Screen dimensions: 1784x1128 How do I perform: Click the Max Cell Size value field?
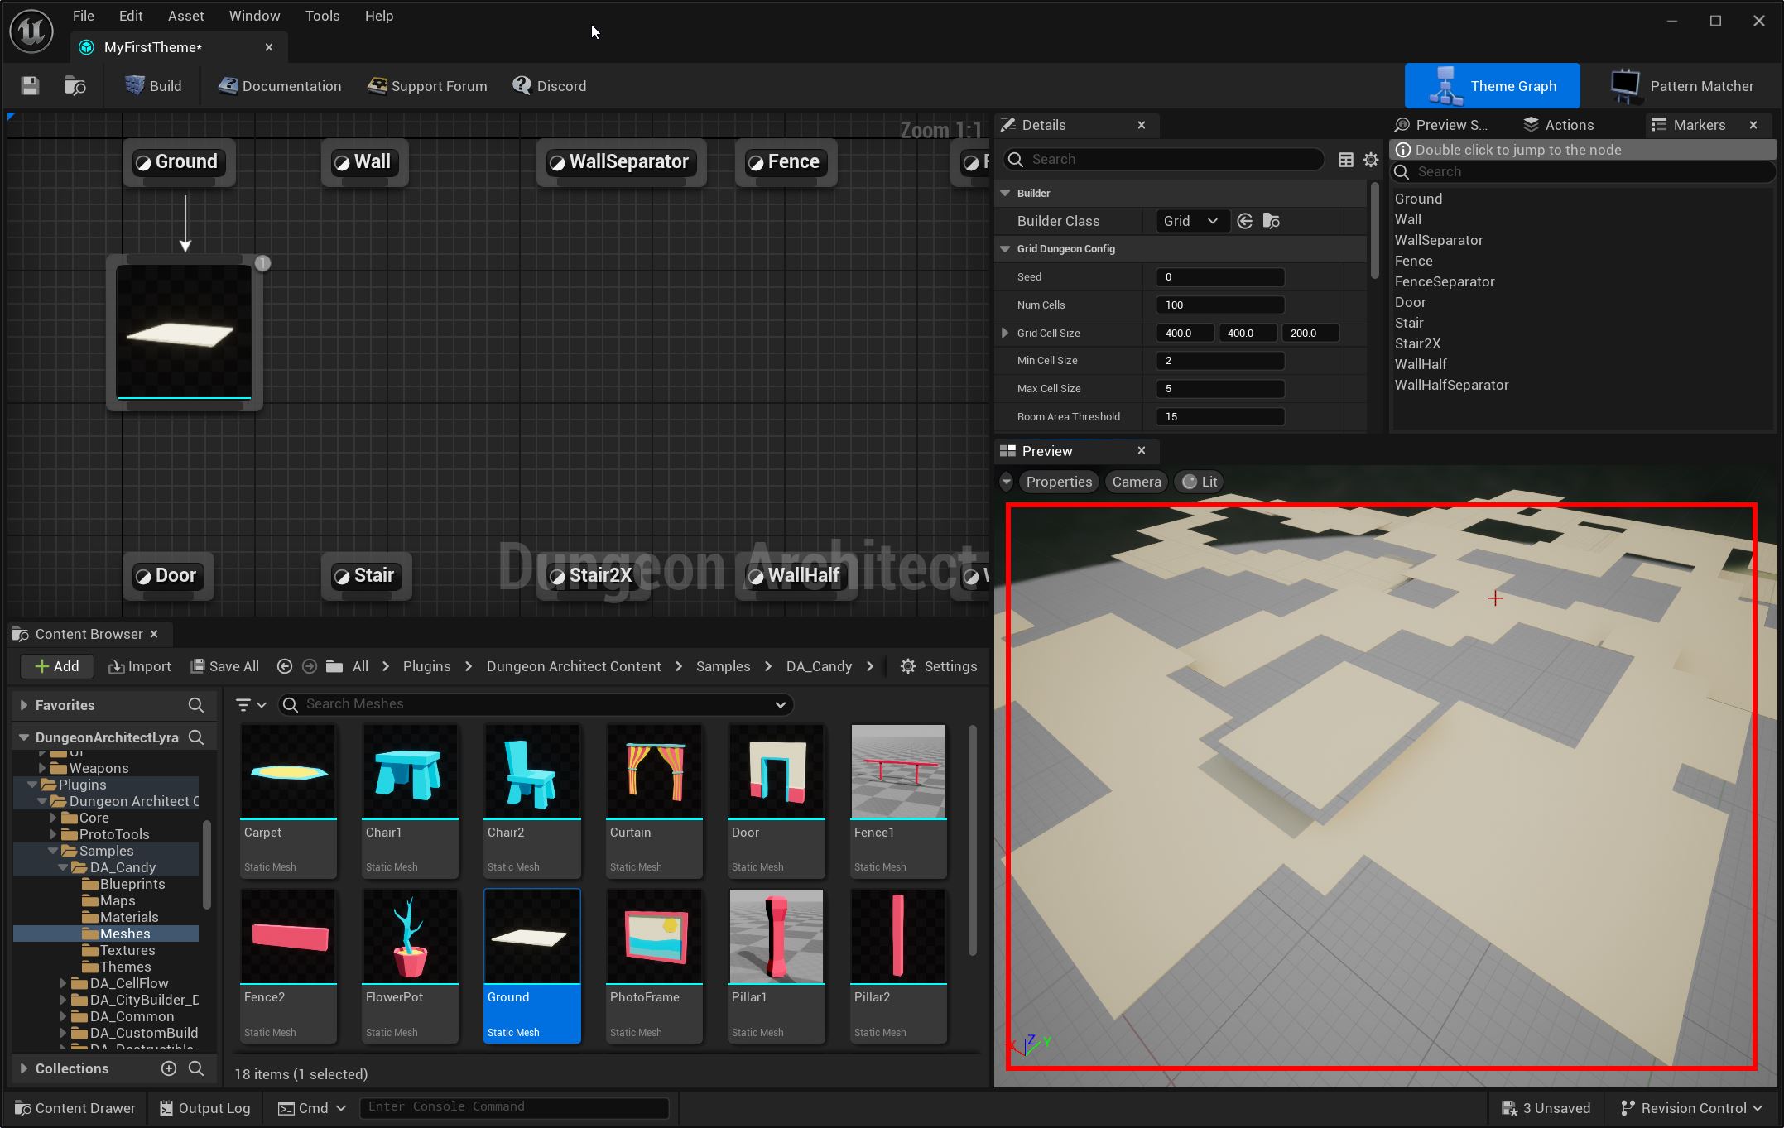[1220, 388]
